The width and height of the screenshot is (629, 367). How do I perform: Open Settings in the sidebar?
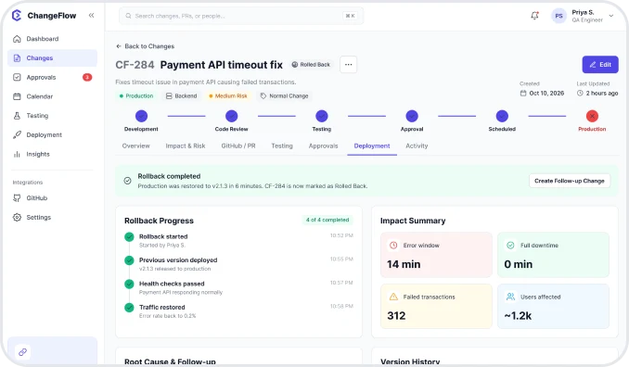52,217
